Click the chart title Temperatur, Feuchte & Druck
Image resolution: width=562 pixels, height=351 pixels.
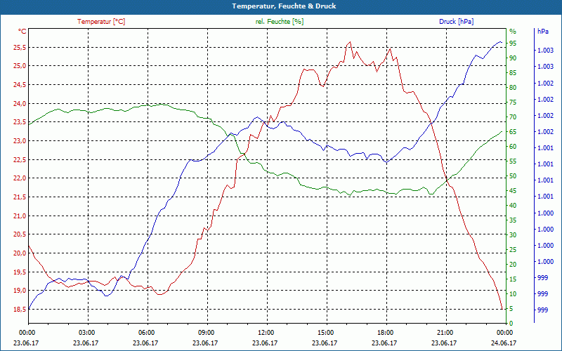coord(284,6)
